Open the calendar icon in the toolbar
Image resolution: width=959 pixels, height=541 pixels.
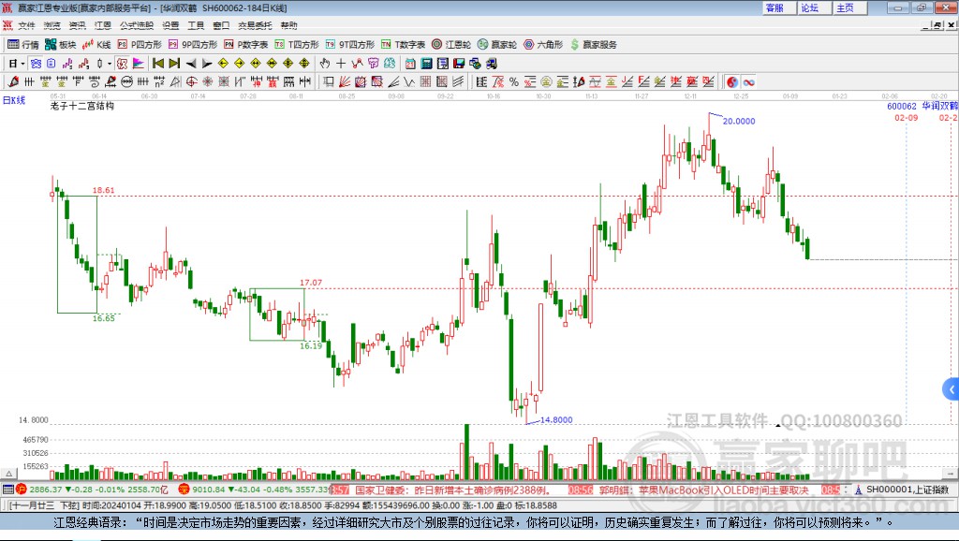coord(410,63)
